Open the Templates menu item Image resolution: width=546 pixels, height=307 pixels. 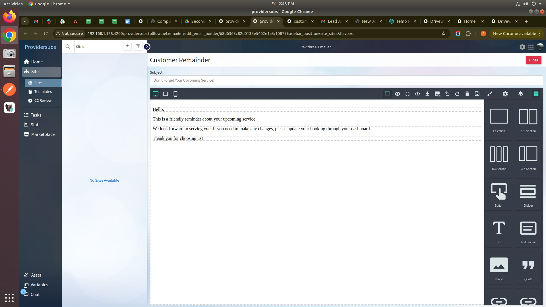(43, 92)
